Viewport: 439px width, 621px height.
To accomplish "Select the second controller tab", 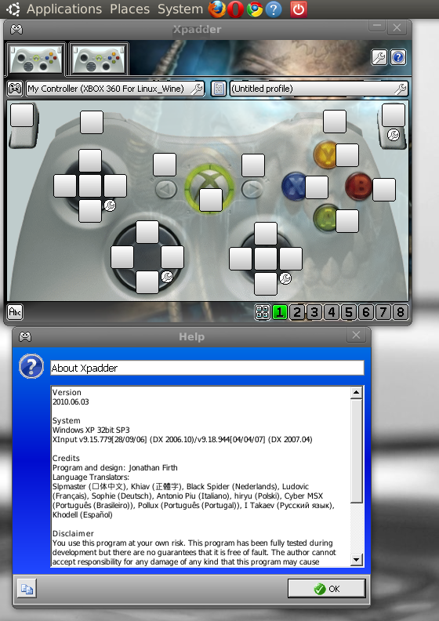I will (x=98, y=60).
